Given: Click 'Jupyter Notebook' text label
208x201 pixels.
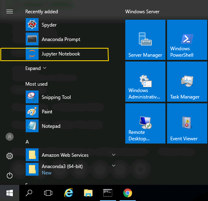Looking at the screenshot, I should 61,54.
